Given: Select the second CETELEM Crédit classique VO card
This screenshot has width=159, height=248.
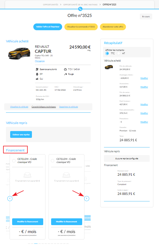Looking at the screenshot, I should tap(53, 161).
